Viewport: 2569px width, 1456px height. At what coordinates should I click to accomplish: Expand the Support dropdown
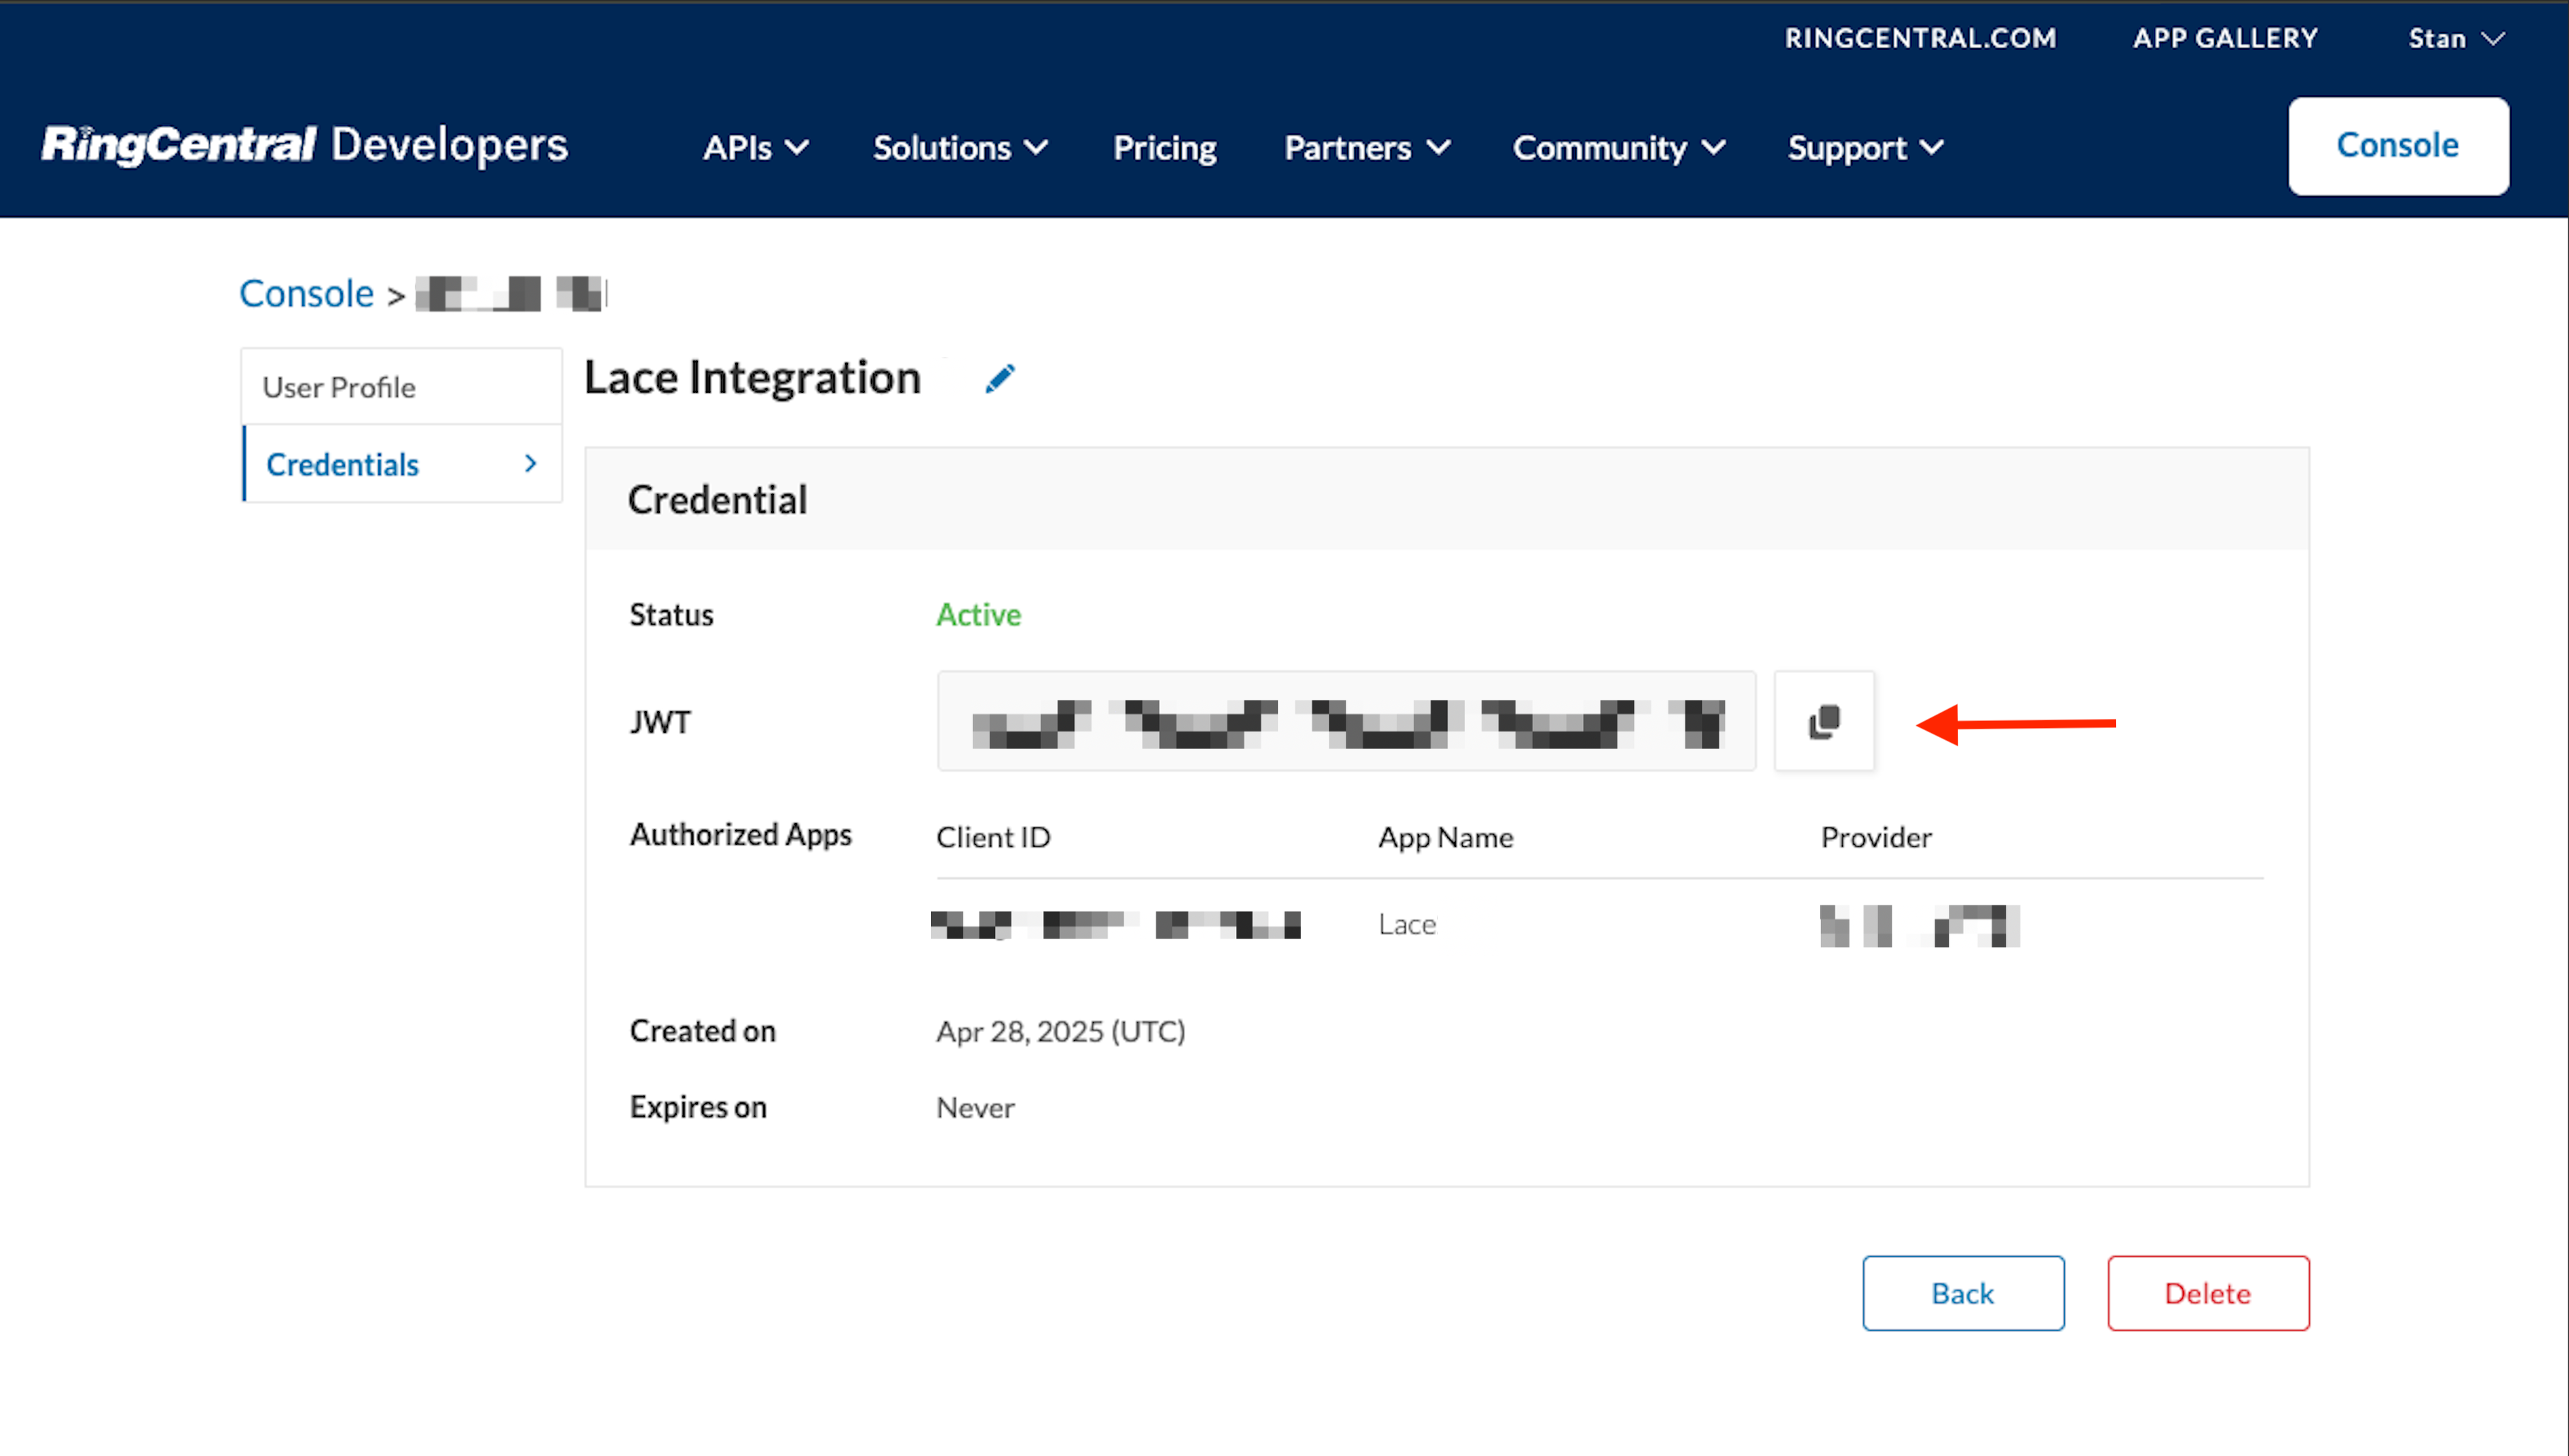tap(1866, 148)
